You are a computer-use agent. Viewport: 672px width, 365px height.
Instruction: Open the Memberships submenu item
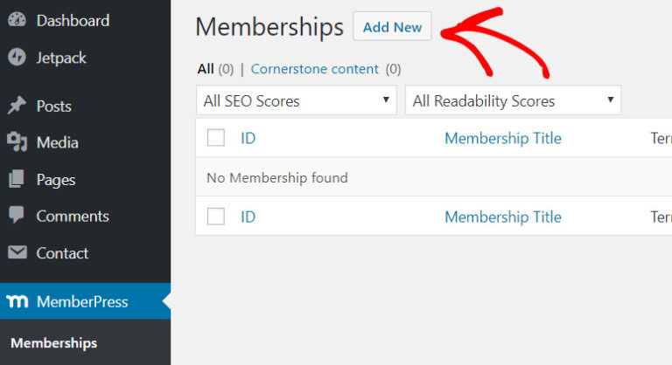point(53,343)
